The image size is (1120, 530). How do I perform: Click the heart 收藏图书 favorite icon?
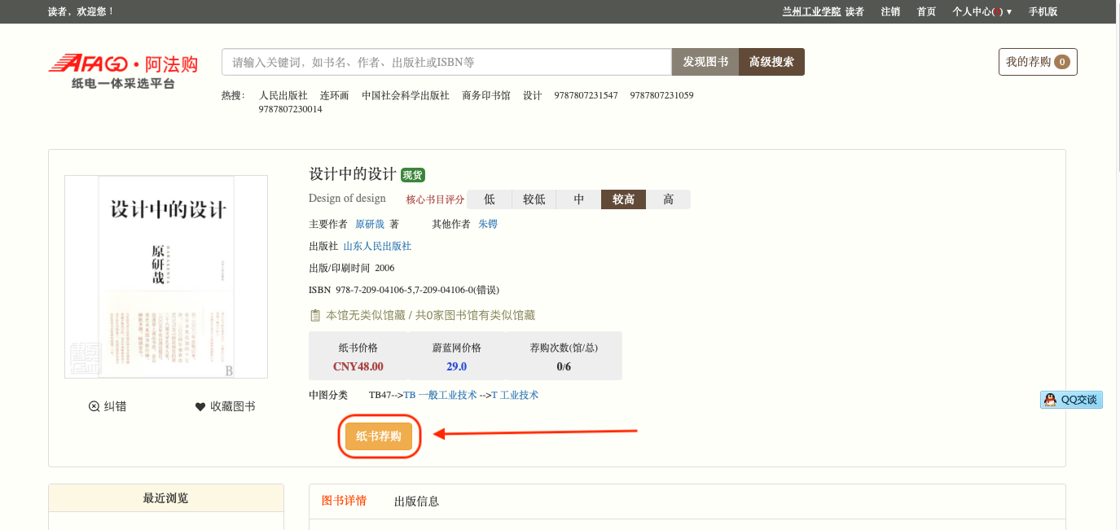coord(200,406)
